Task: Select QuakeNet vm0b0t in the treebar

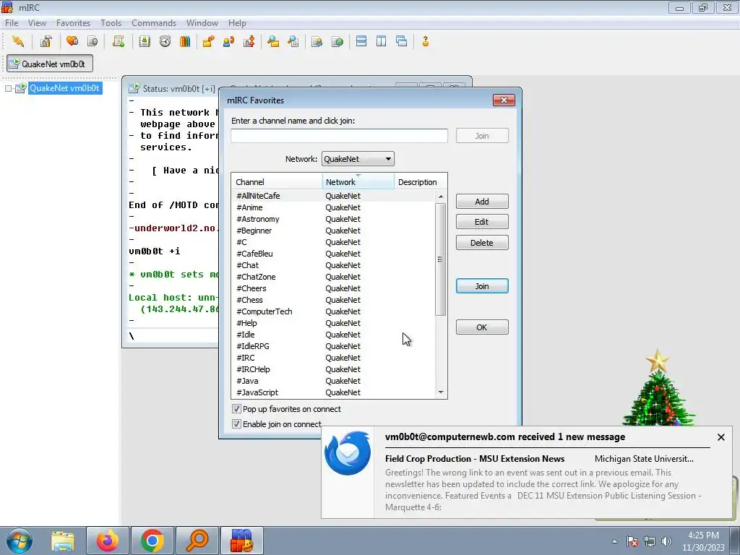Action: tap(64, 88)
